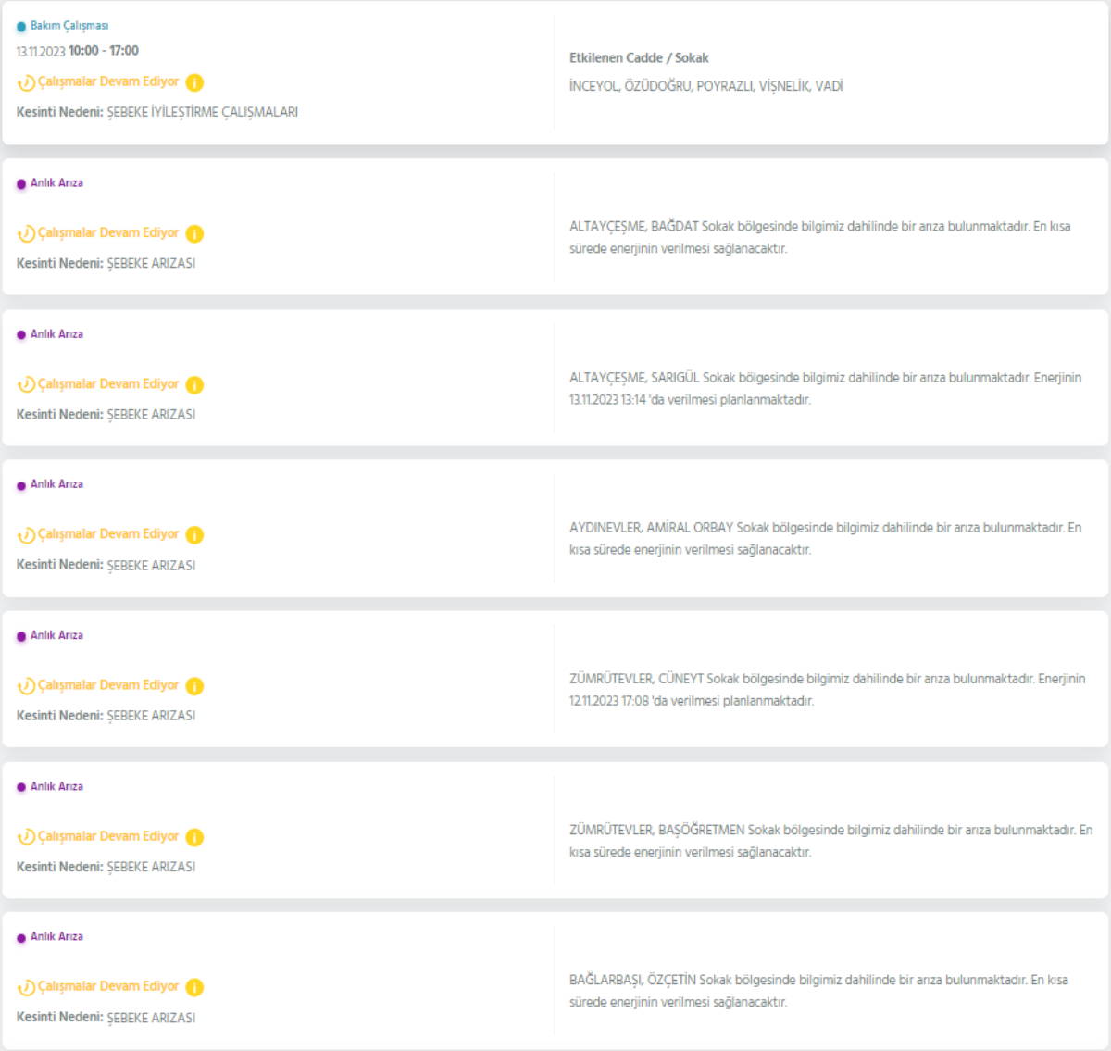Click clock status icon in ALTAYÇEŞME BAĞDAT card
Image resolution: width=1111 pixels, height=1051 pixels.
tap(26, 233)
